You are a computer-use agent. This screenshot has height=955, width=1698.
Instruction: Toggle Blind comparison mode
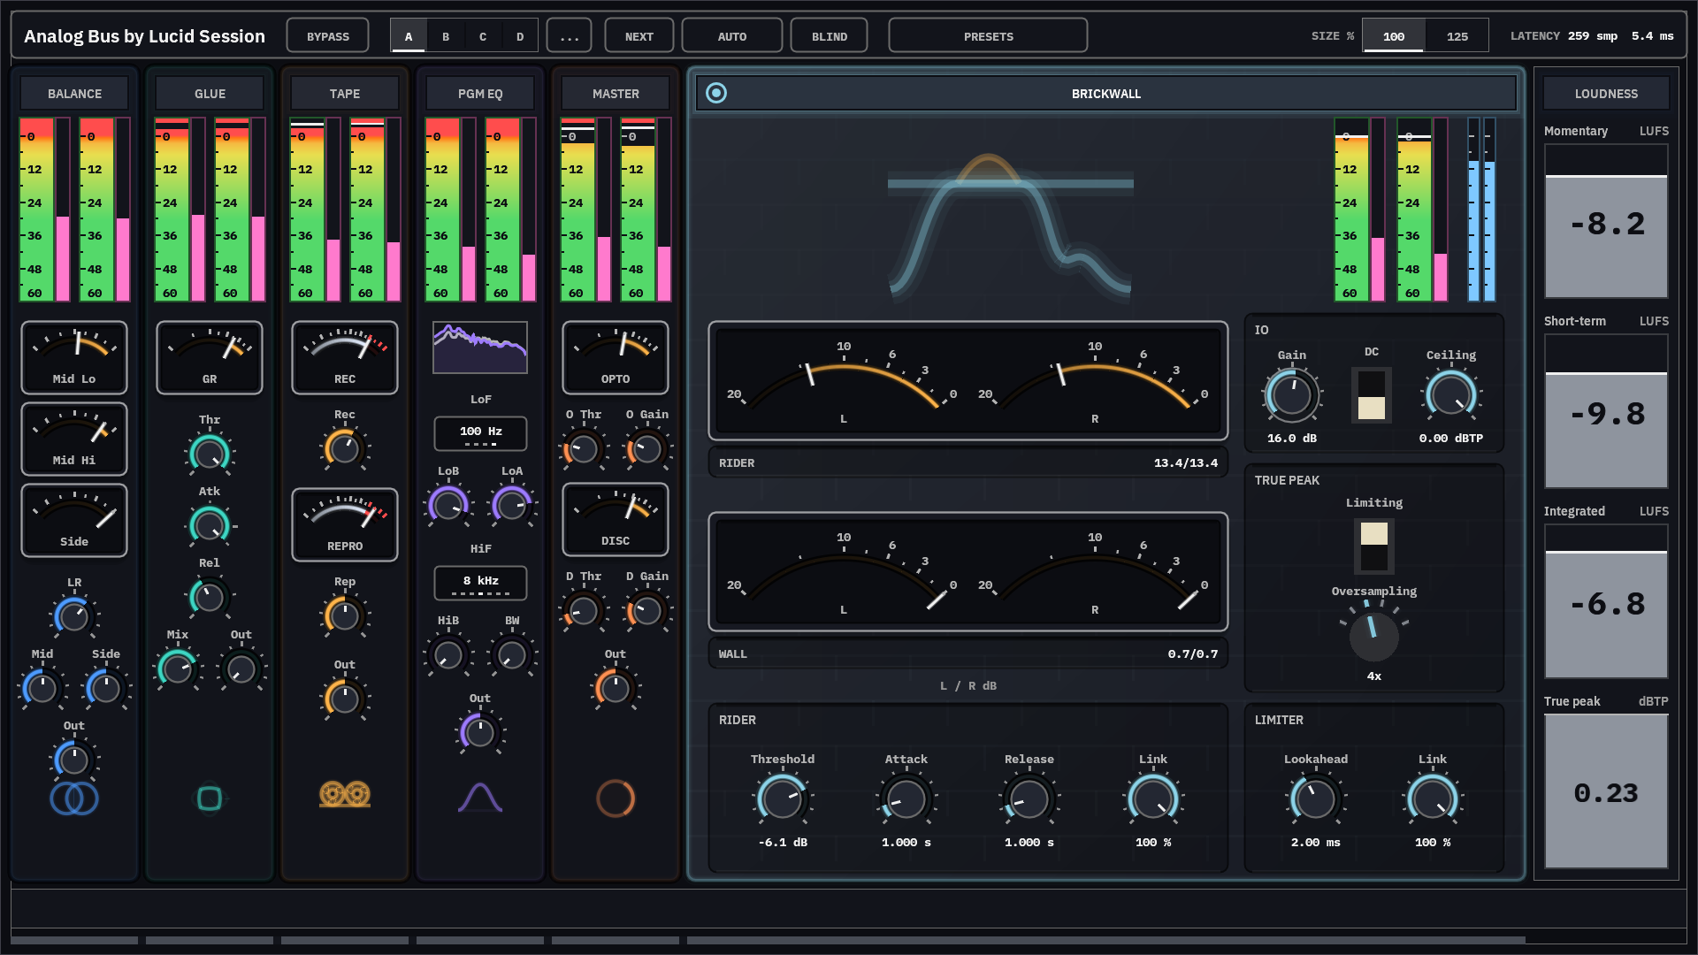coord(830,36)
